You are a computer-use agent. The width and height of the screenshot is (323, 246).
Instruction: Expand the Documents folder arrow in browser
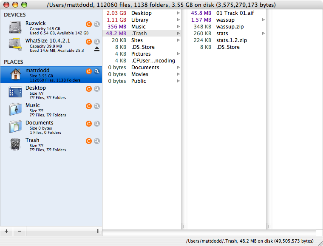click(x=178, y=67)
